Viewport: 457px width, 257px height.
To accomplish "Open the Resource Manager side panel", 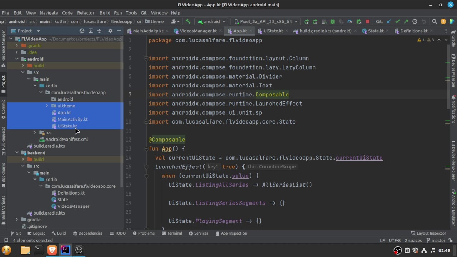I will coord(3,48).
